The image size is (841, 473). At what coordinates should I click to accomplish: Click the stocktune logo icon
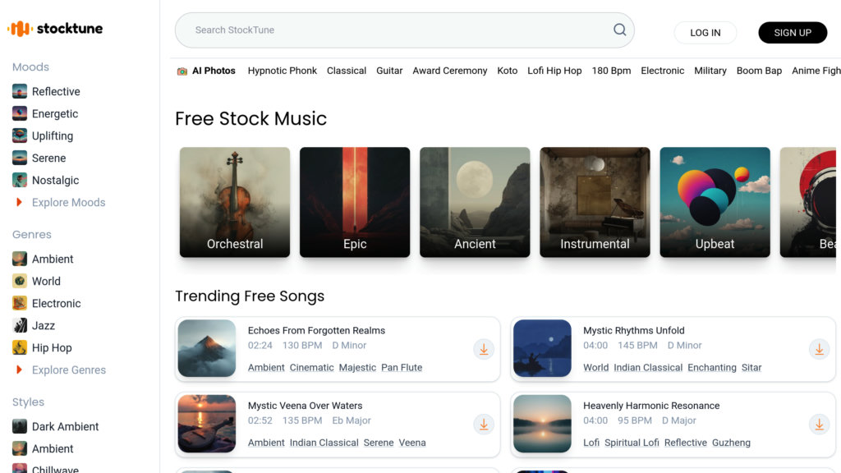coord(18,27)
